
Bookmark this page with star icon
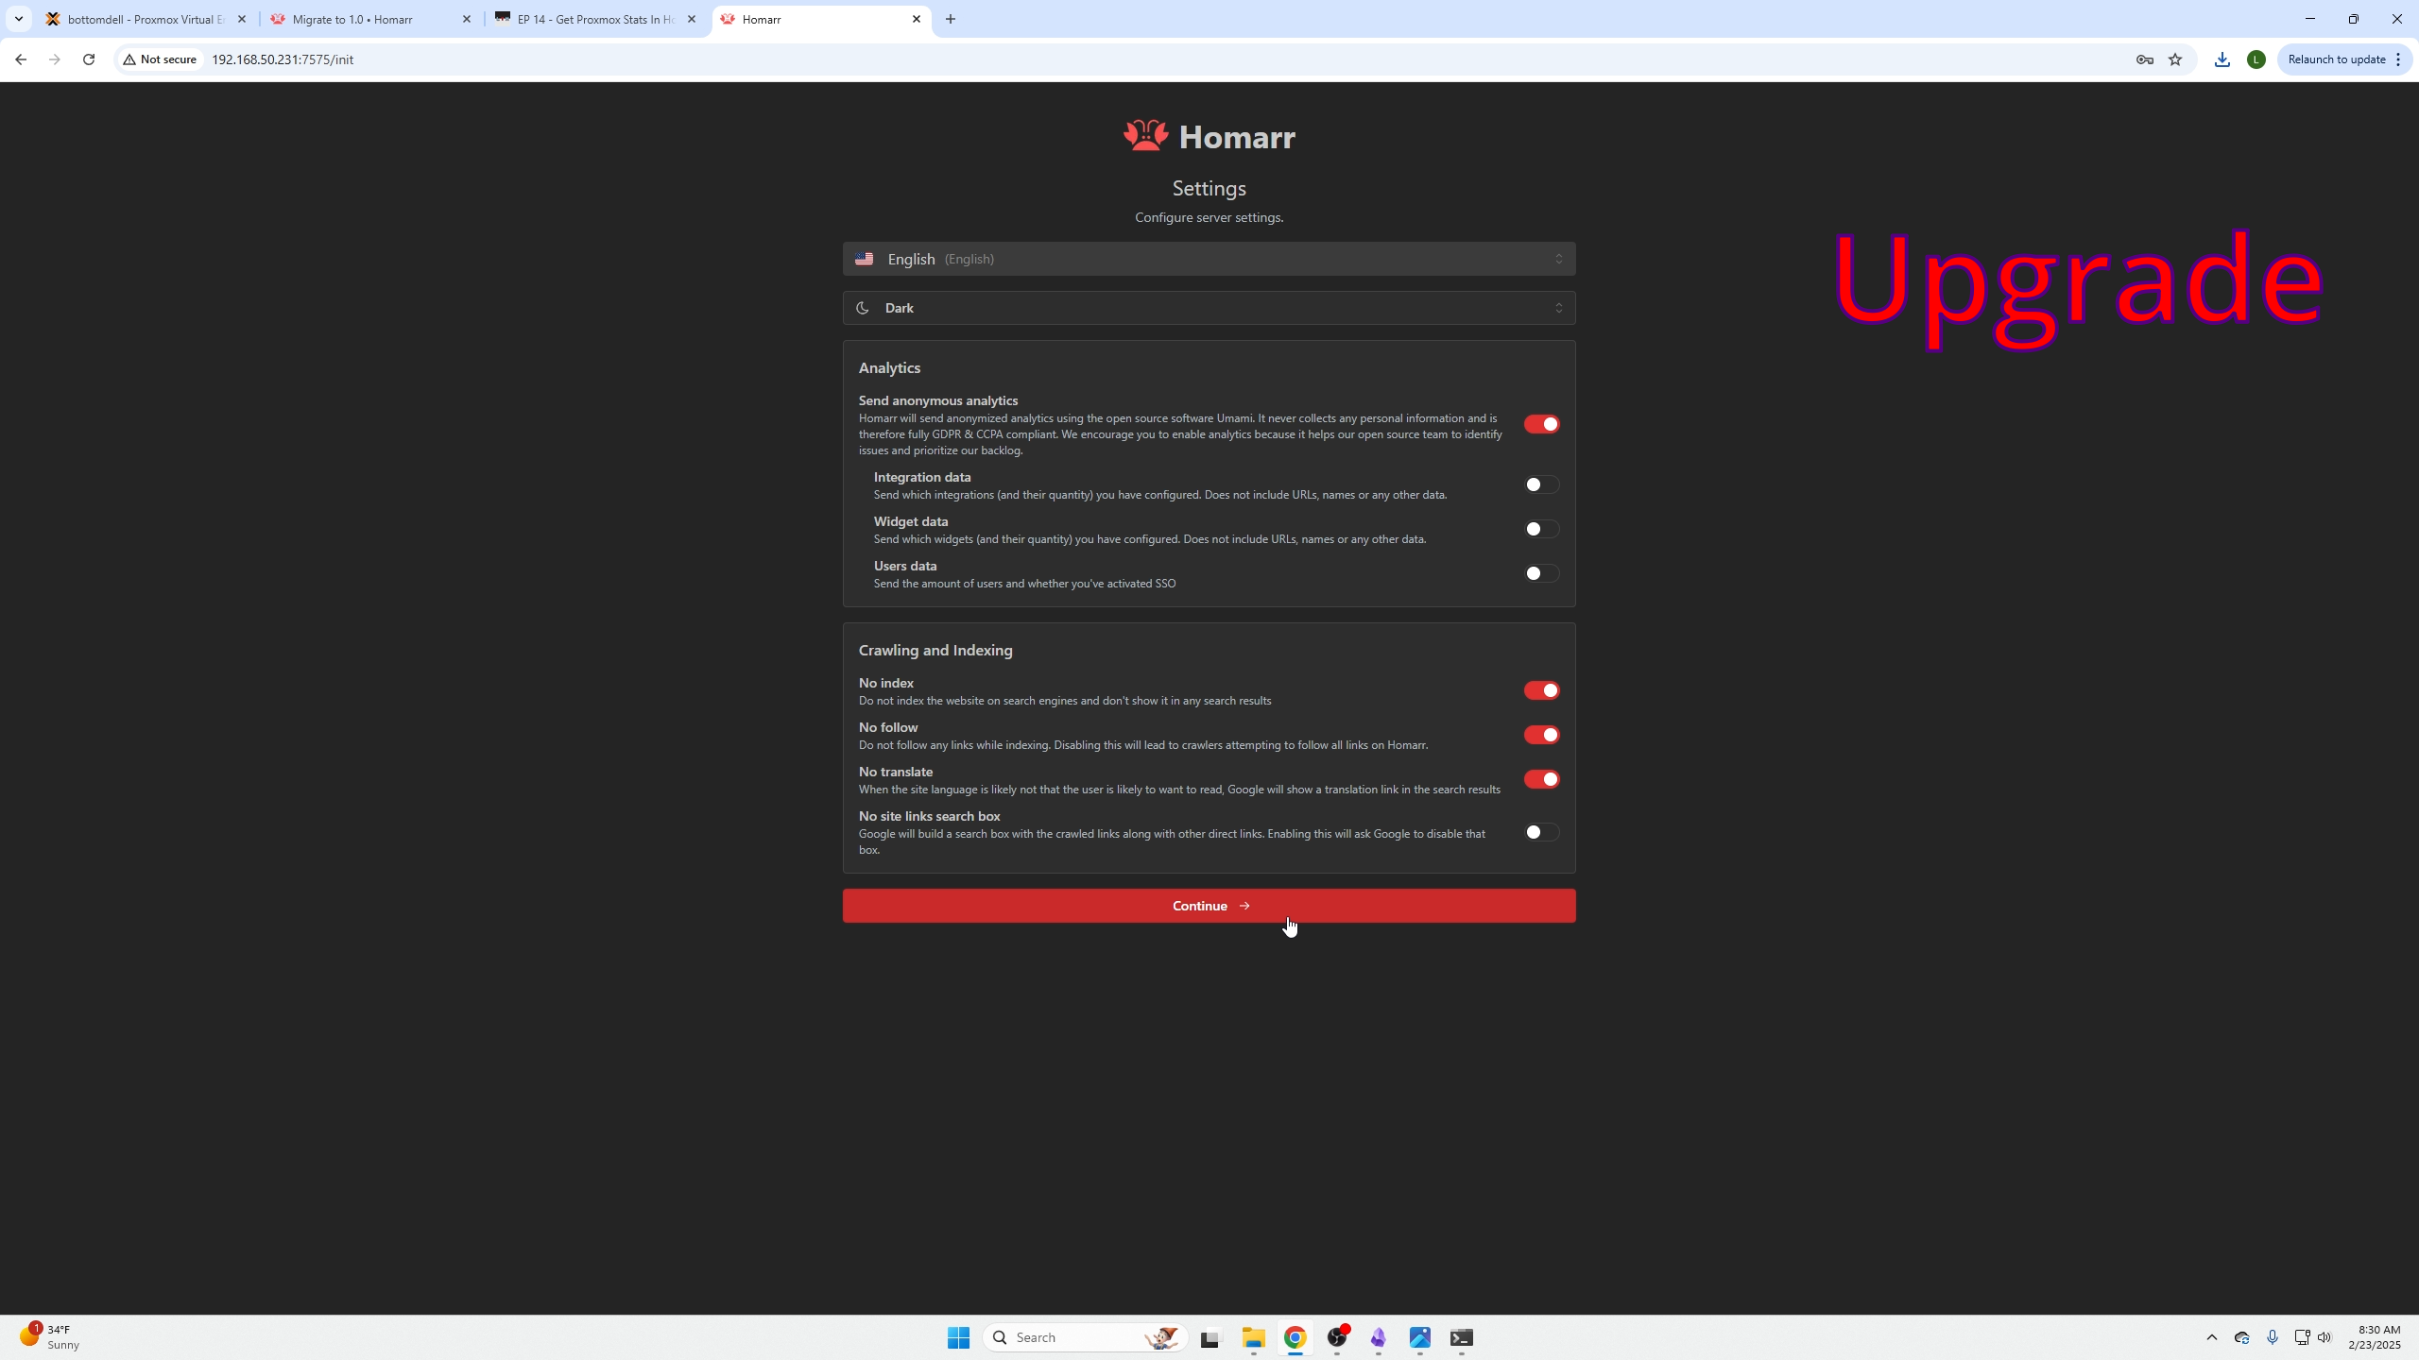(2175, 59)
